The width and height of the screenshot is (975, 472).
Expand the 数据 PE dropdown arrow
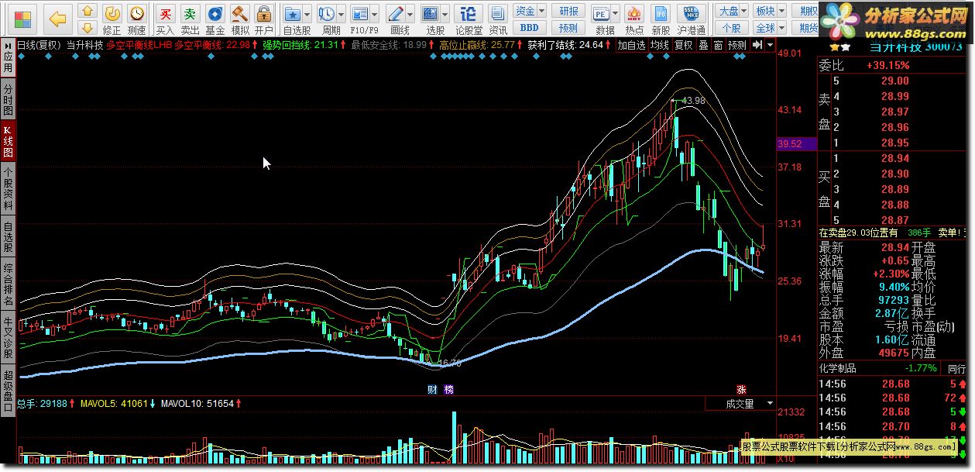(617, 14)
